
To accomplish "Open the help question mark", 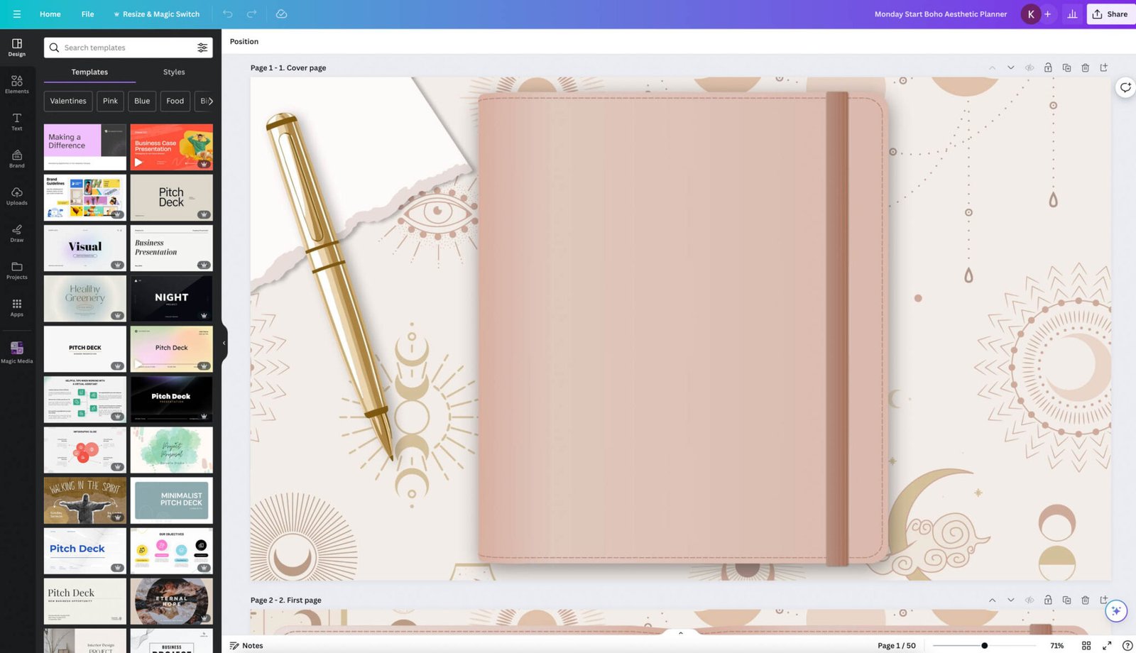I will click(x=1127, y=645).
